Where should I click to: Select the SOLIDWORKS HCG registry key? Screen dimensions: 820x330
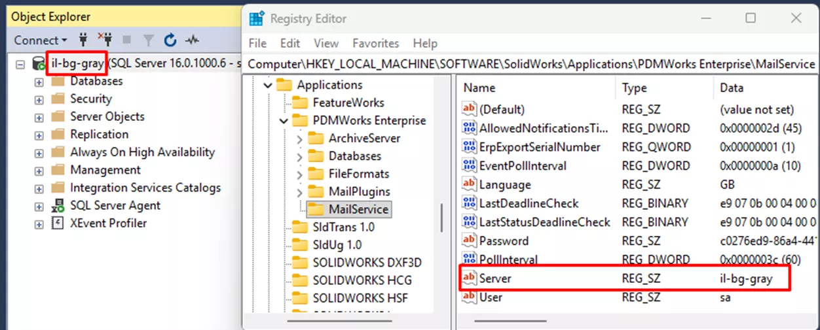pos(362,280)
